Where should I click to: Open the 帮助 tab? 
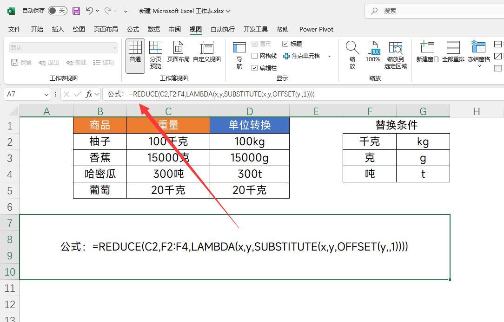pyautogui.click(x=283, y=30)
